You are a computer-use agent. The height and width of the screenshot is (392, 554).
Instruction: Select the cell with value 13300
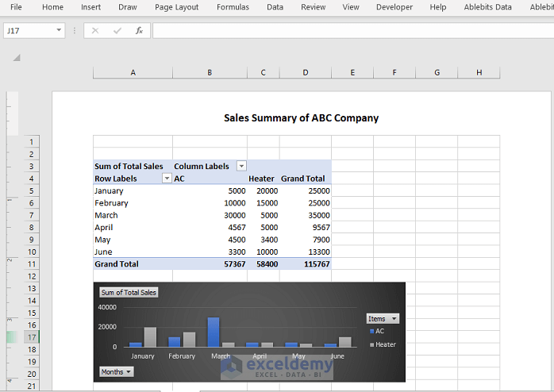(x=306, y=252)
